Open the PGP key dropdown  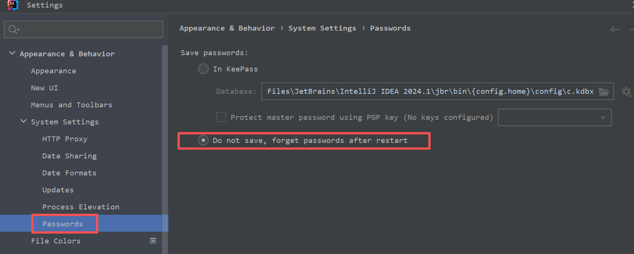point(555,117)
